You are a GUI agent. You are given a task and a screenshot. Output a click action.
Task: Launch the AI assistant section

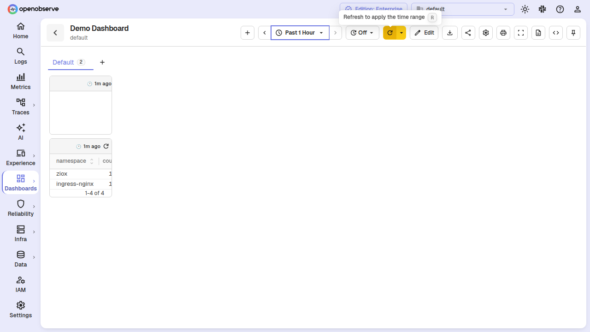(x=20, y=132)
